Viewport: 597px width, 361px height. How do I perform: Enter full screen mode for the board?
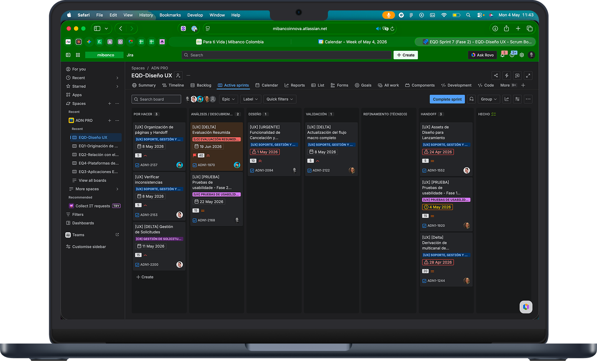pos(528,75)
